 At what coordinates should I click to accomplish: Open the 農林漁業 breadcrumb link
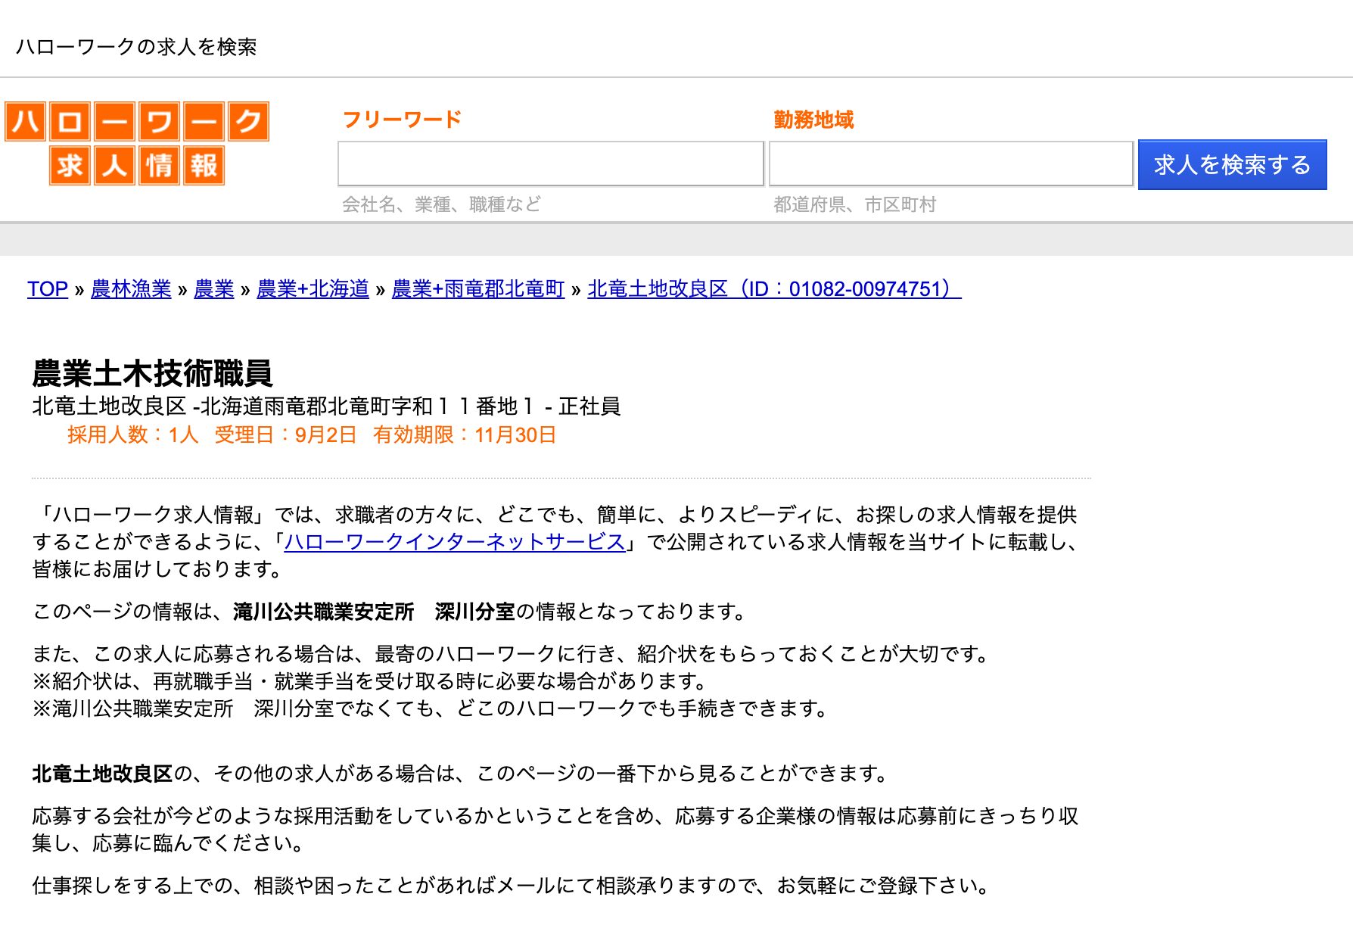tap(130, 289)
